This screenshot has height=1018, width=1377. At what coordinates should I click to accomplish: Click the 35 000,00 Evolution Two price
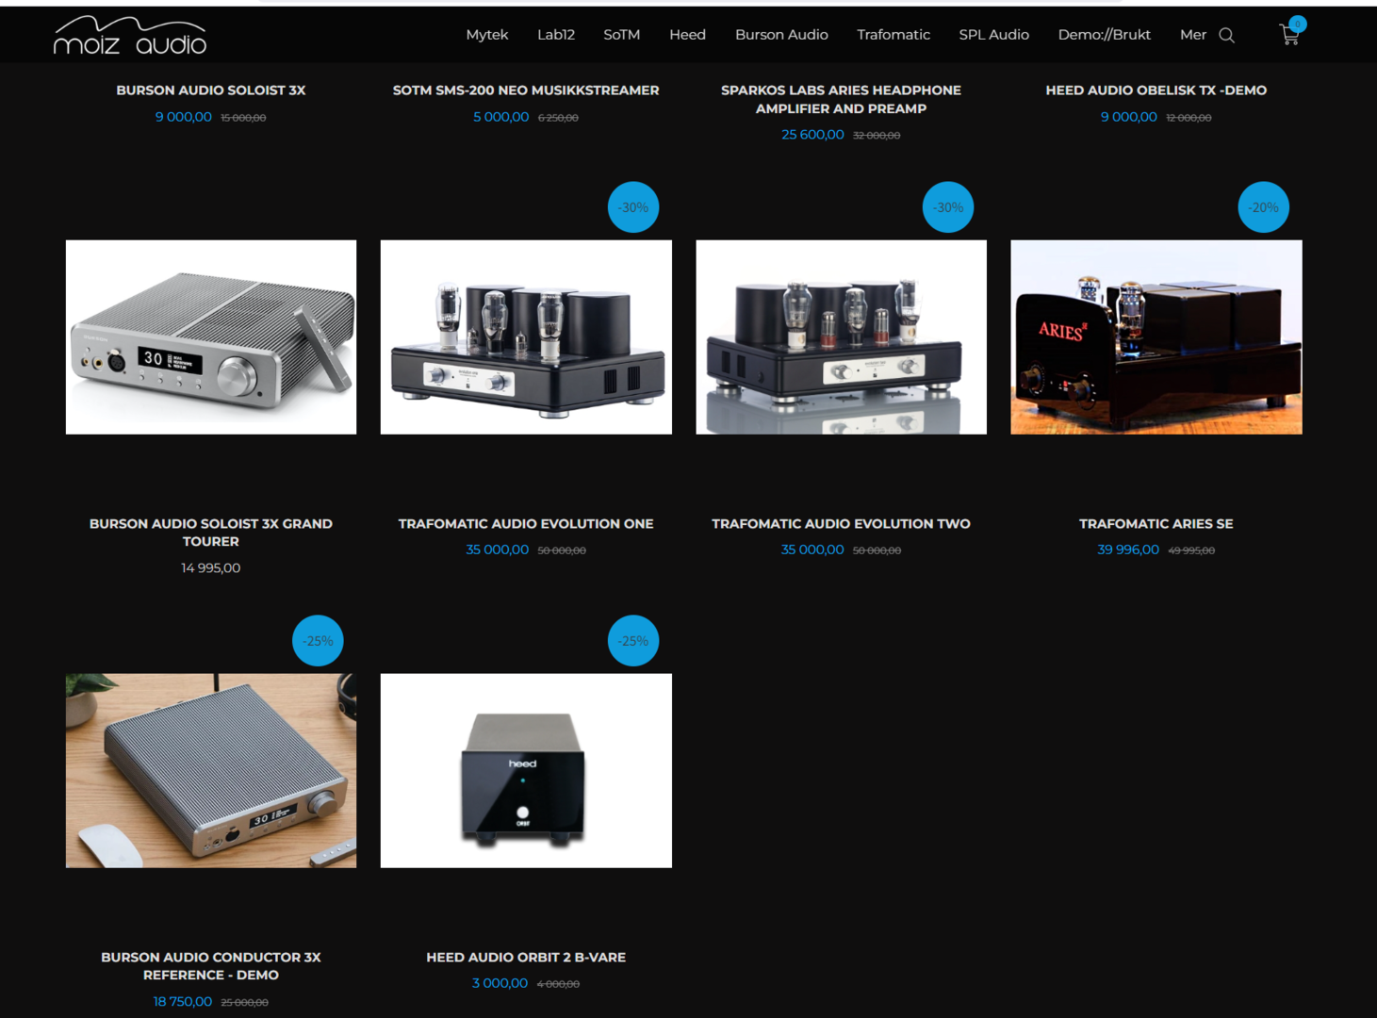(x=812, y=550)
